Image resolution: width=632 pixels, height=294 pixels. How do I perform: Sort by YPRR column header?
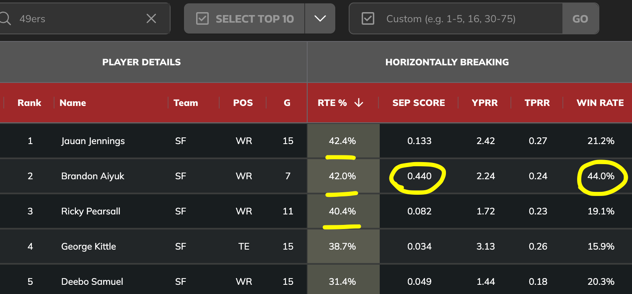click(x=485, y=103)
